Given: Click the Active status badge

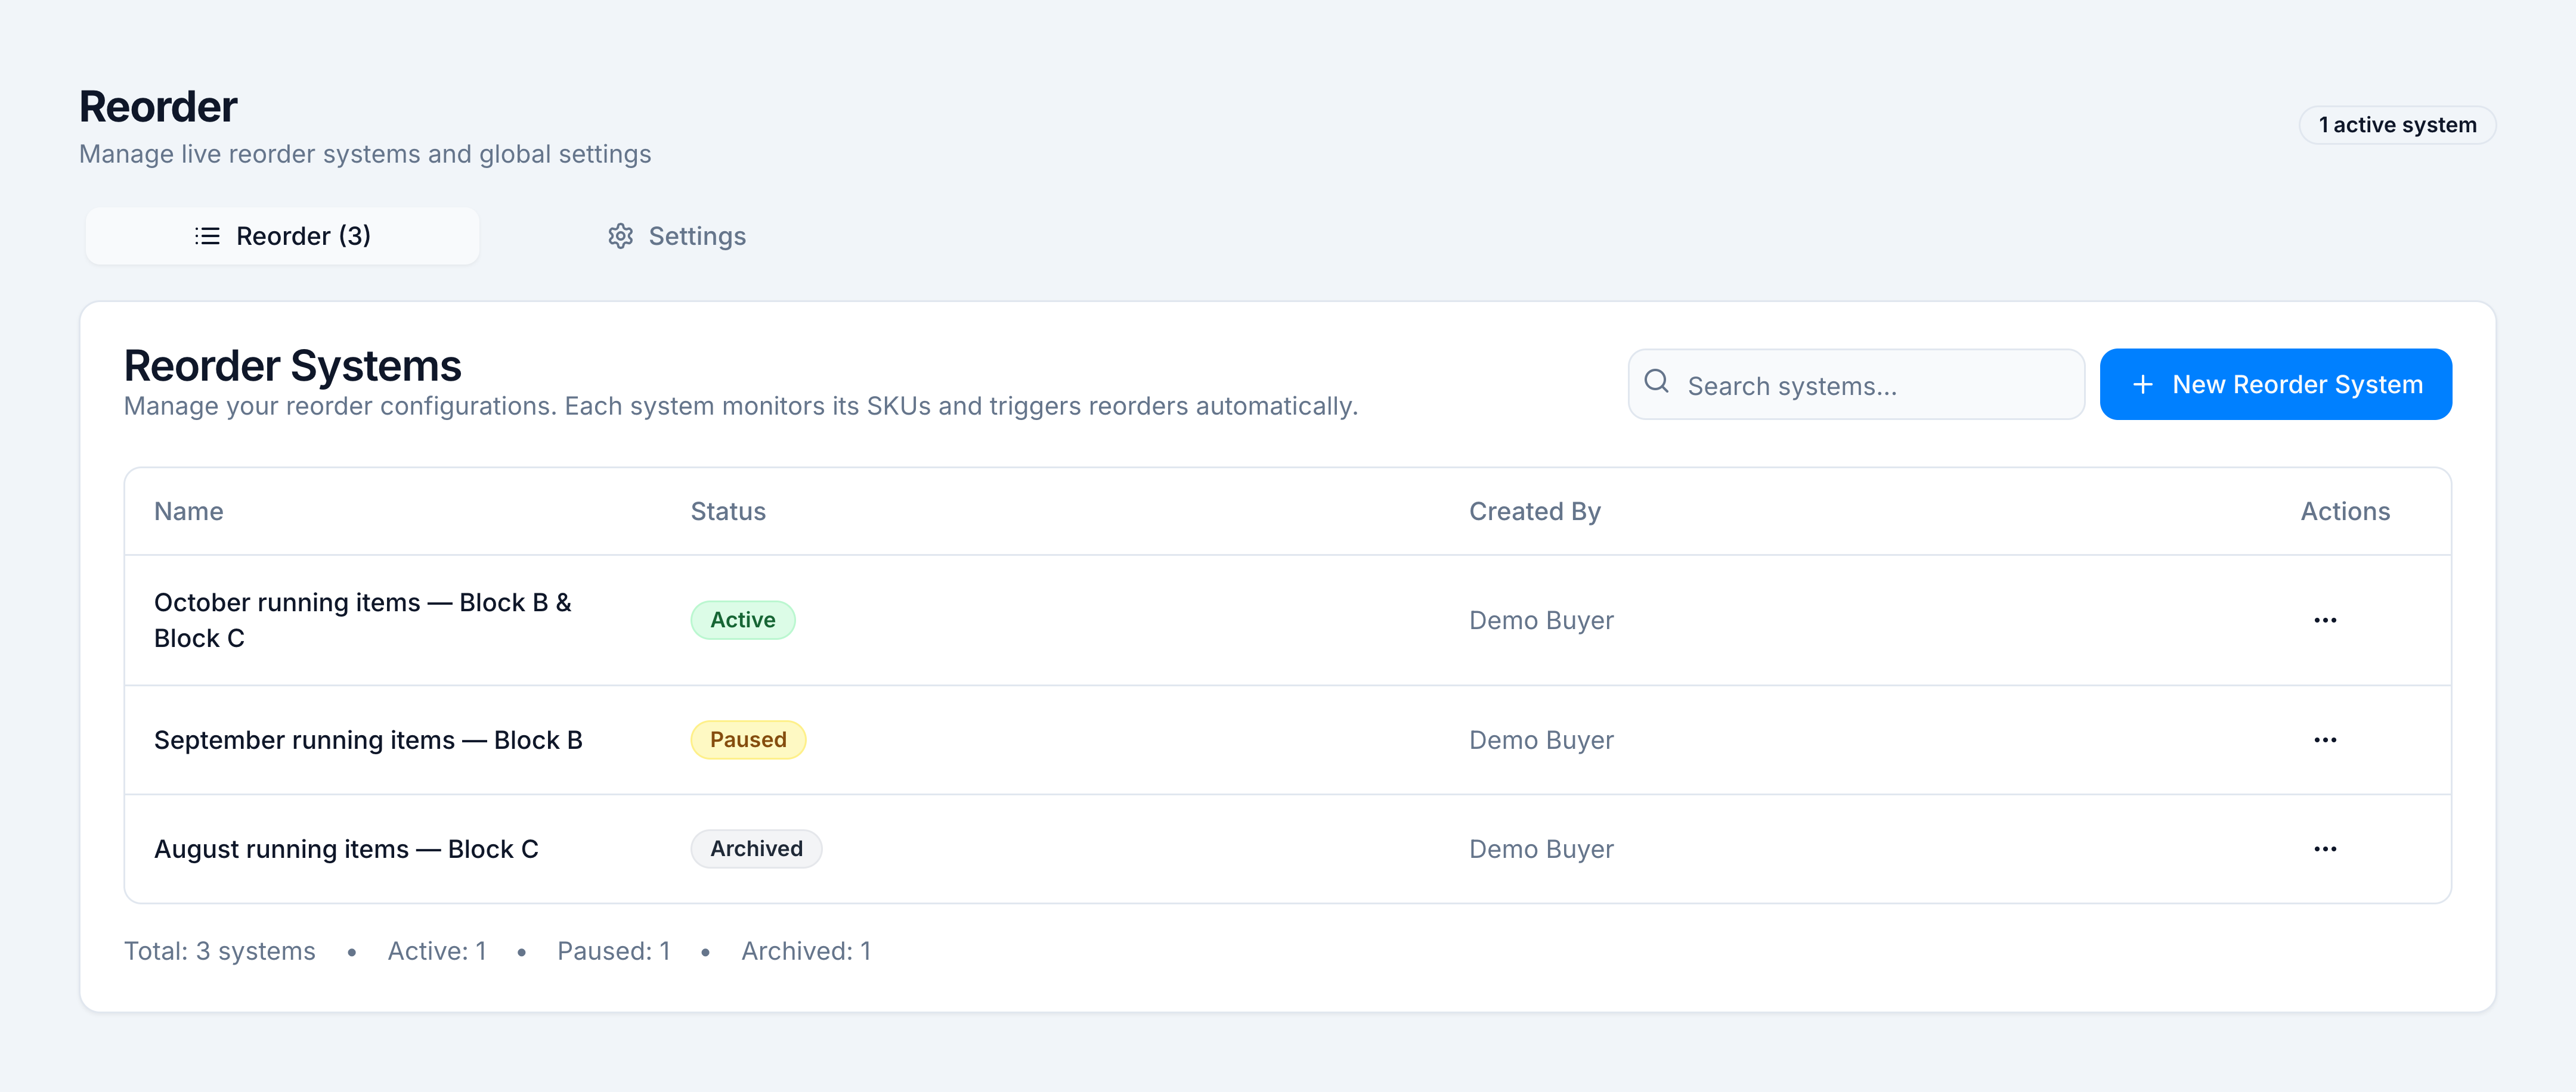Looking at the screenshot, I should point(743,620).
